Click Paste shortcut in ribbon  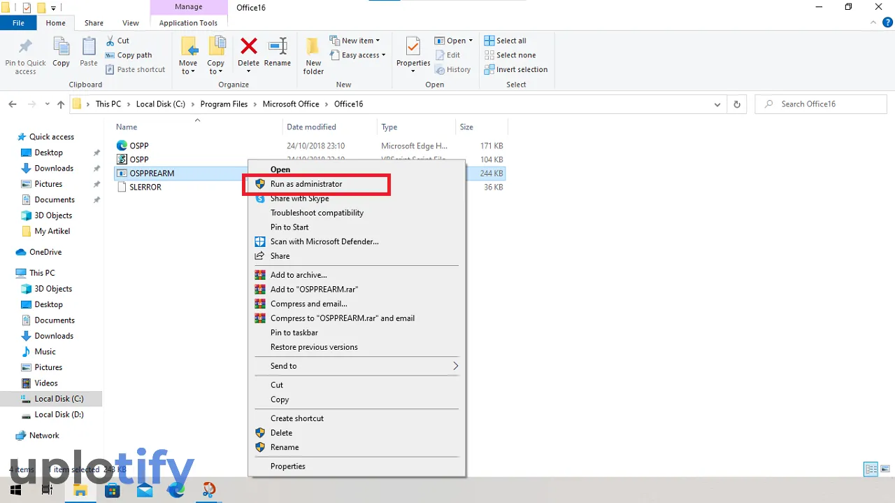(x=136, y=69)
